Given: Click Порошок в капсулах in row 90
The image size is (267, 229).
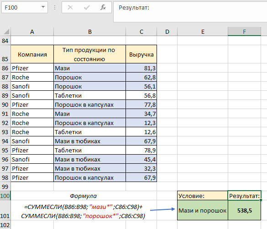Looking at the screenshot, I should point(90,104).
